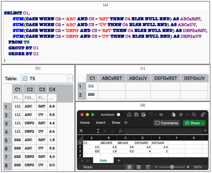Image resolution: width=212 pixels, height=173 pixels.
Task: Add a new sheet with plus button
Action: (x=119, y=161)
